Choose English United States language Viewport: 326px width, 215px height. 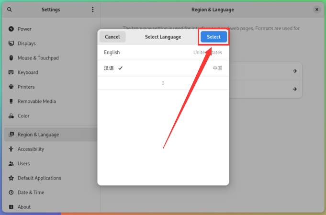[163, 53]
